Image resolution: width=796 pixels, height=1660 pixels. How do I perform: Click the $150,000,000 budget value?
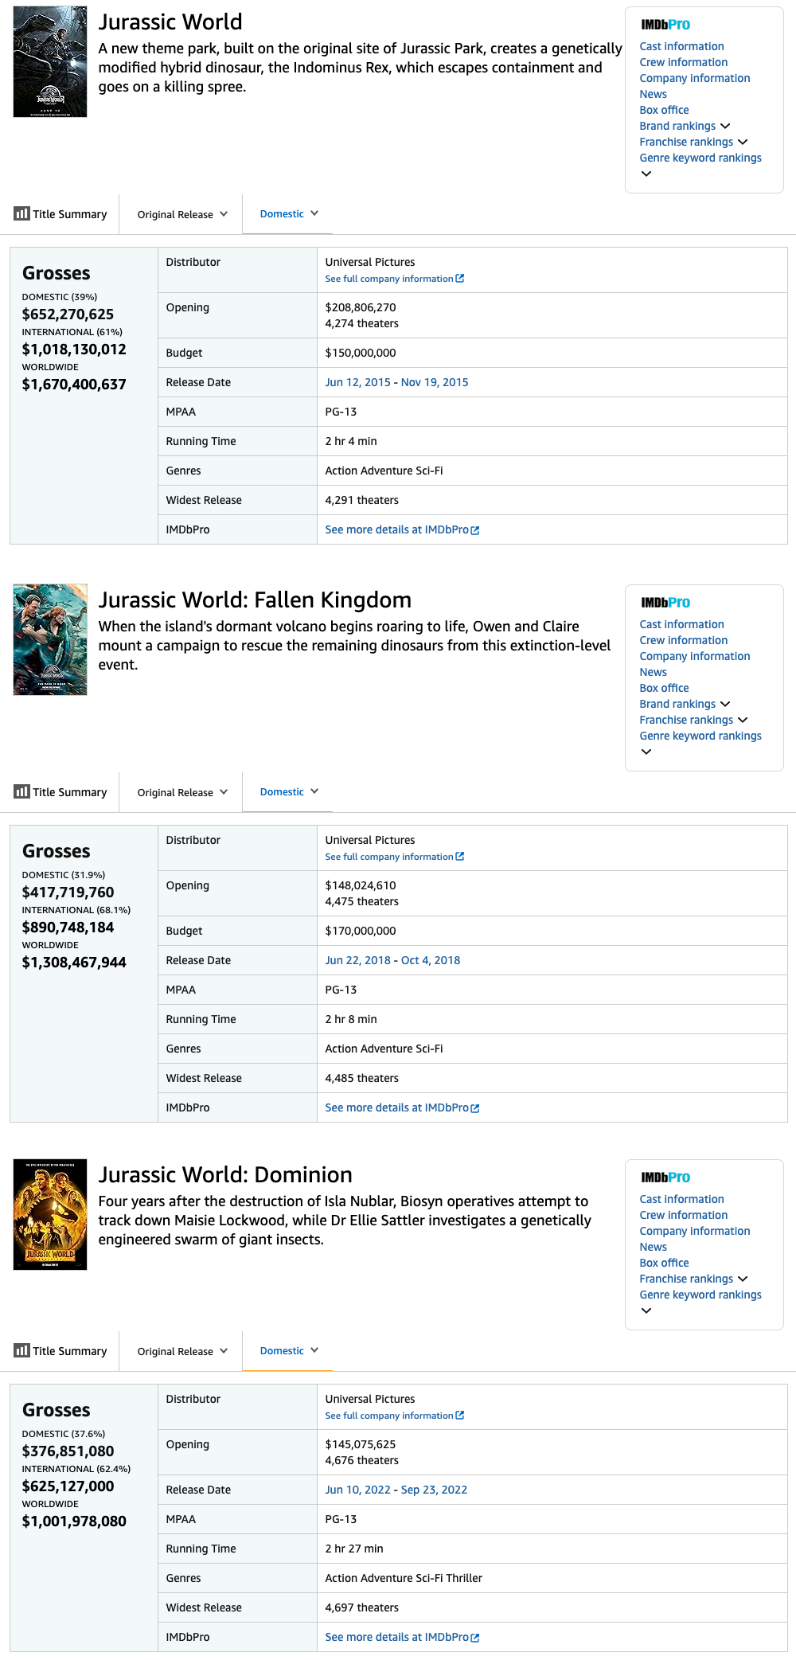[361, 353]
